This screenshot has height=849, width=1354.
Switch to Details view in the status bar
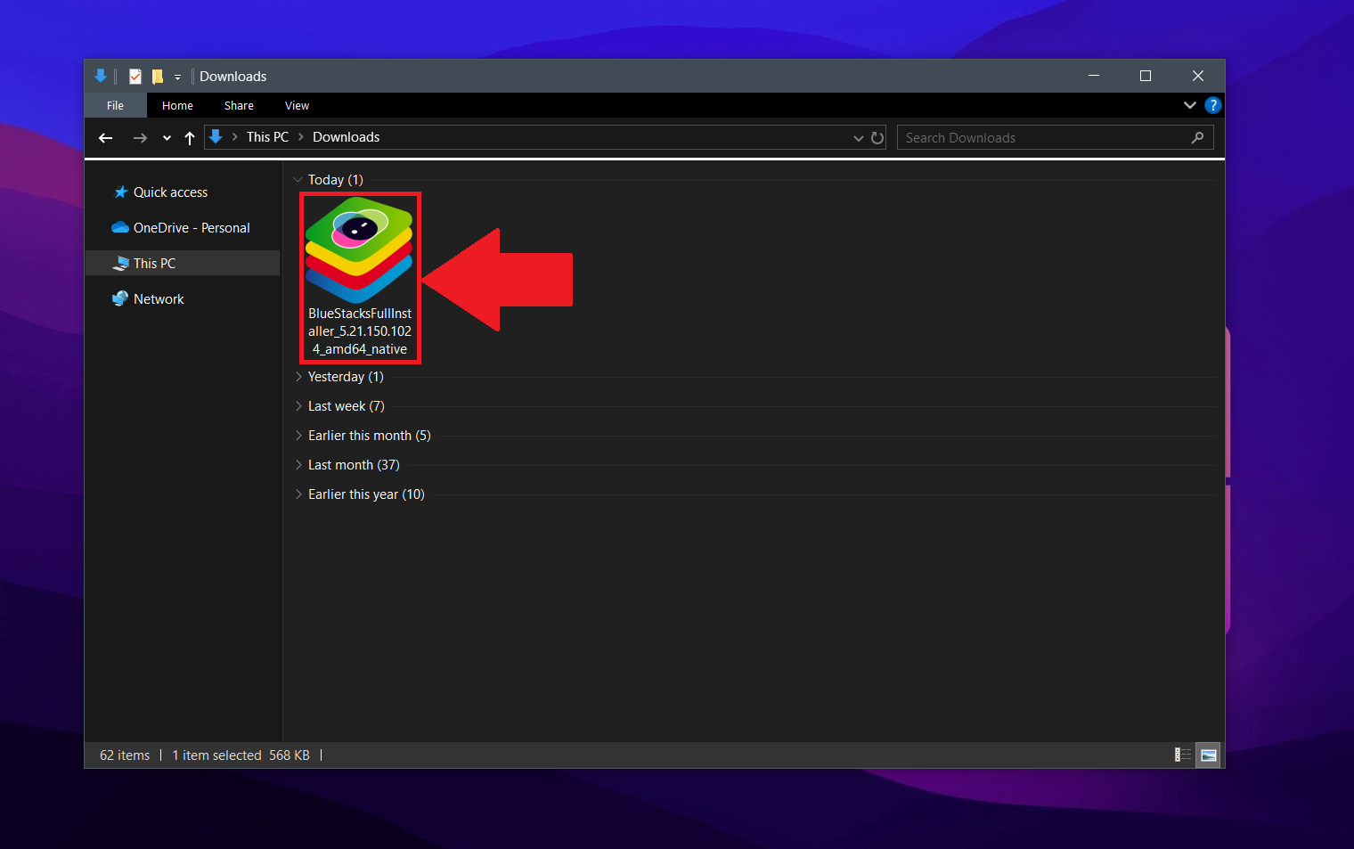(x=1181, y=755)
